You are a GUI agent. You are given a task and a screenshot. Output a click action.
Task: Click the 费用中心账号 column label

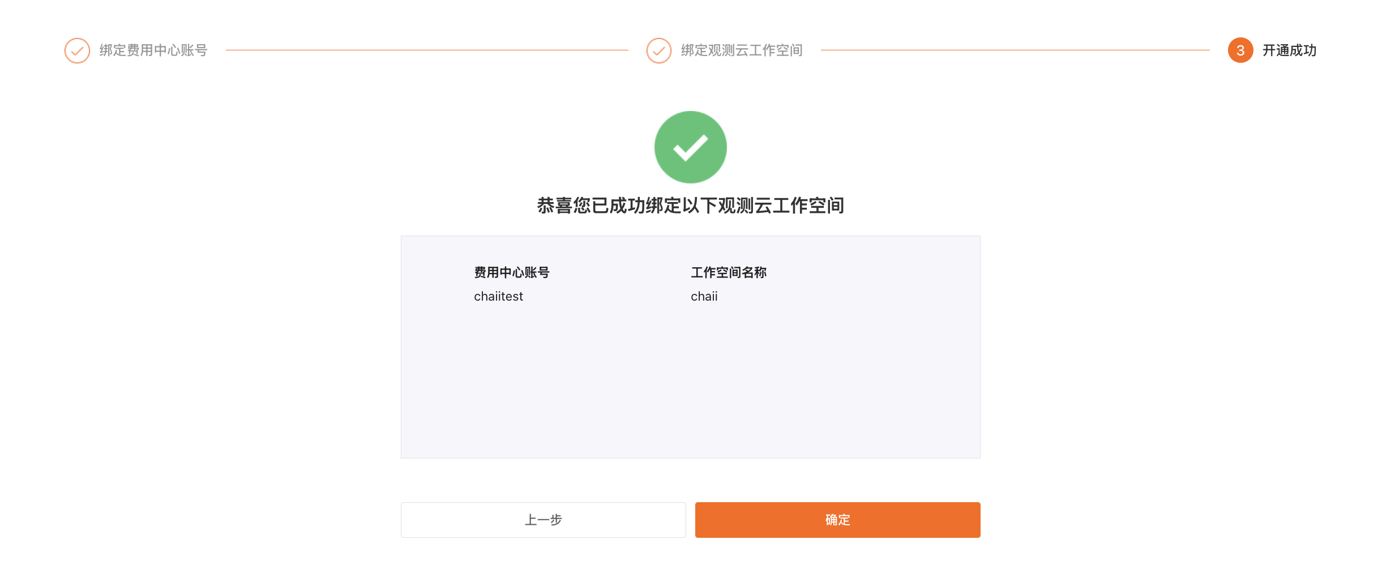click(512, 272)
